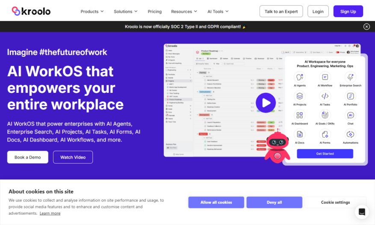This screenshot has width=375, height=225.
Task: Click Book a Demo
Action: click(x=27, y=157)
